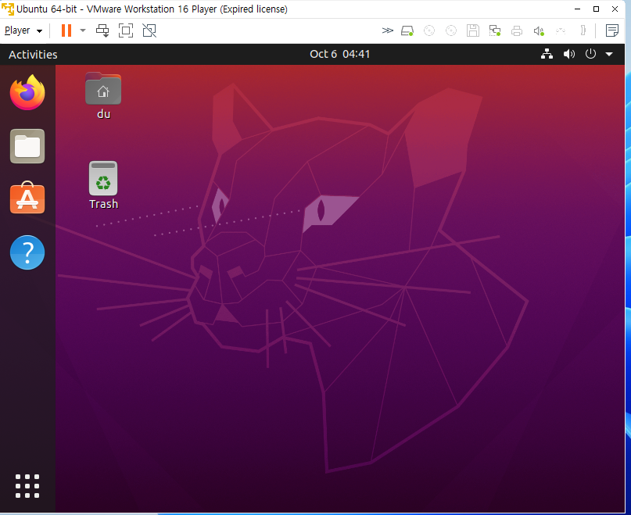Image resolution: width=631 pixels, height=515 pixels.
Task: Click the sound card device icon
Action: click(539, 30)
